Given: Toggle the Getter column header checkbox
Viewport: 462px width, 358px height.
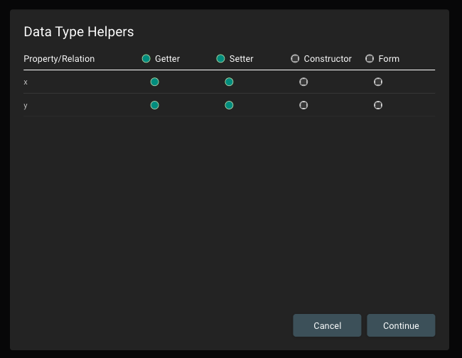Looking at the screenshot, I should pyautogui.click(x=146, y=59).
